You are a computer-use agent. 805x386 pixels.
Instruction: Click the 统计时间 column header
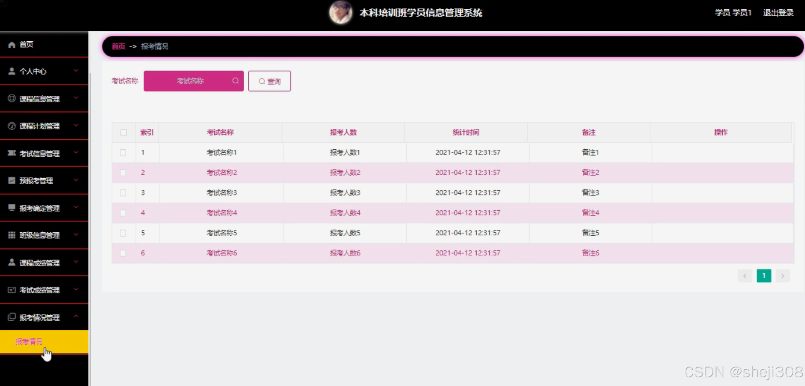(466, 132)
